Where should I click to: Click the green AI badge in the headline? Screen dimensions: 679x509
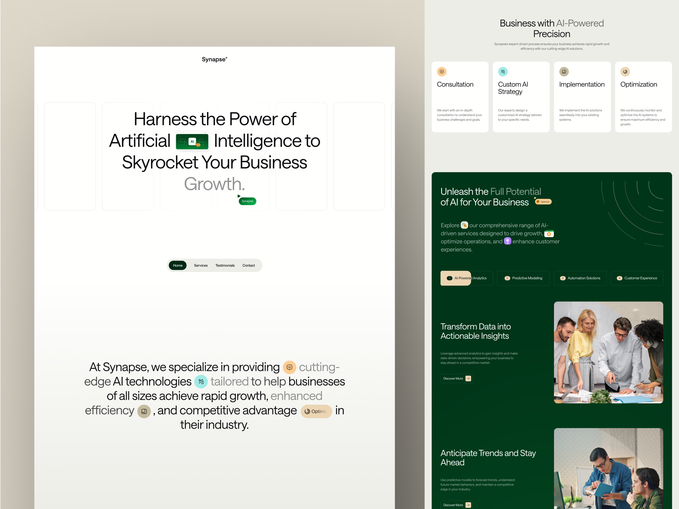click(192, 141)
